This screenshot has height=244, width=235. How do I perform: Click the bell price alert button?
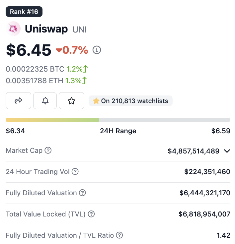(x=45, y=101)
